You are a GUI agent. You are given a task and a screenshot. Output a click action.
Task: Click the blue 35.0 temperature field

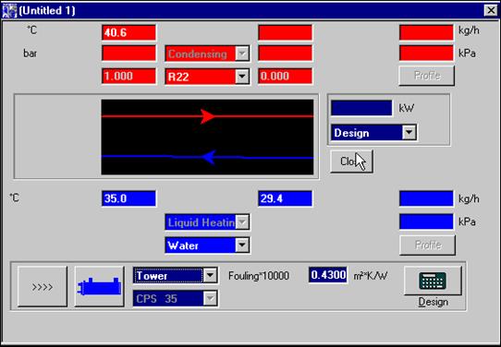(x=128, y=198)
